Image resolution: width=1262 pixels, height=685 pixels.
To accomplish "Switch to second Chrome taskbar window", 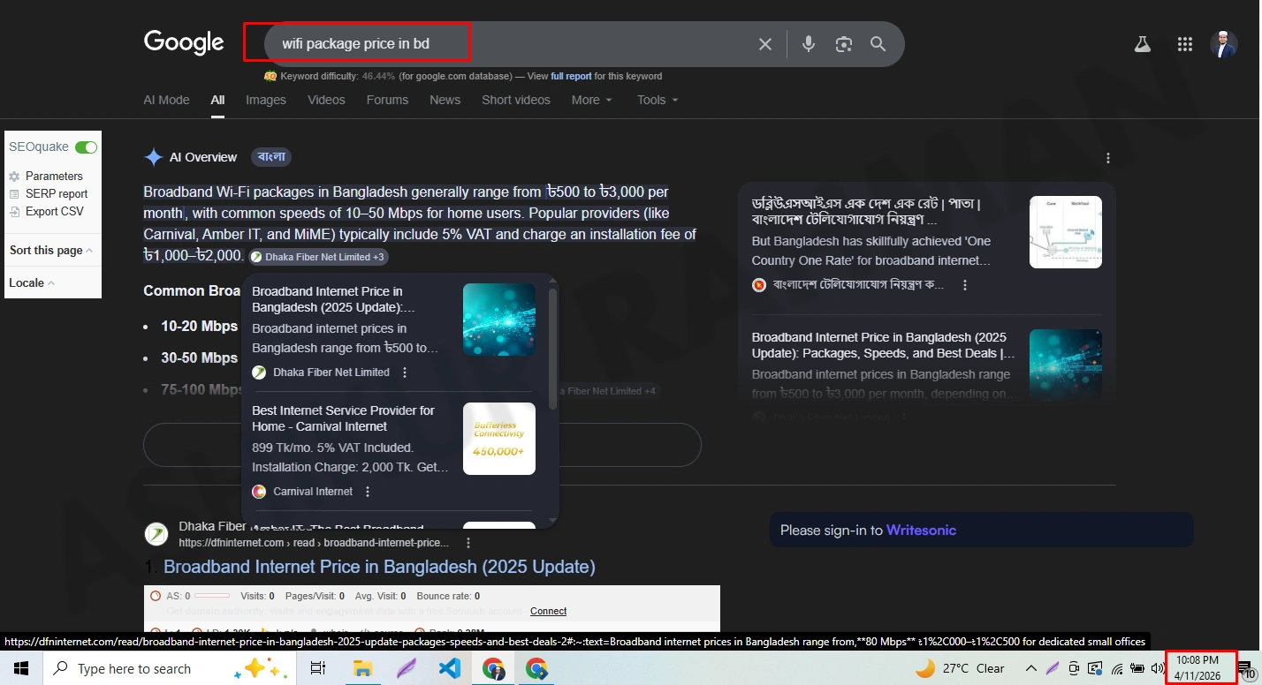I will (536, 668).
